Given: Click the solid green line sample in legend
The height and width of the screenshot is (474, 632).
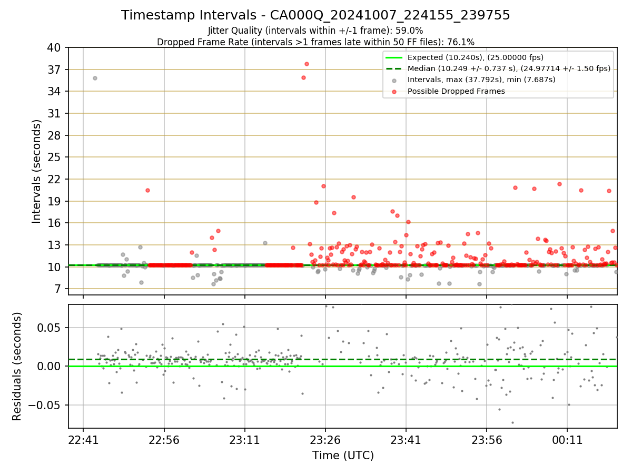Looking at the screenshot, I should [395, 57].
